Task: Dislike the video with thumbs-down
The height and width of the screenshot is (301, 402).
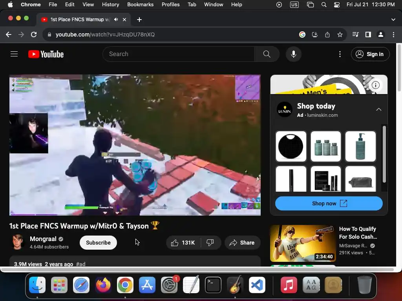Action: tap(210, 243)
